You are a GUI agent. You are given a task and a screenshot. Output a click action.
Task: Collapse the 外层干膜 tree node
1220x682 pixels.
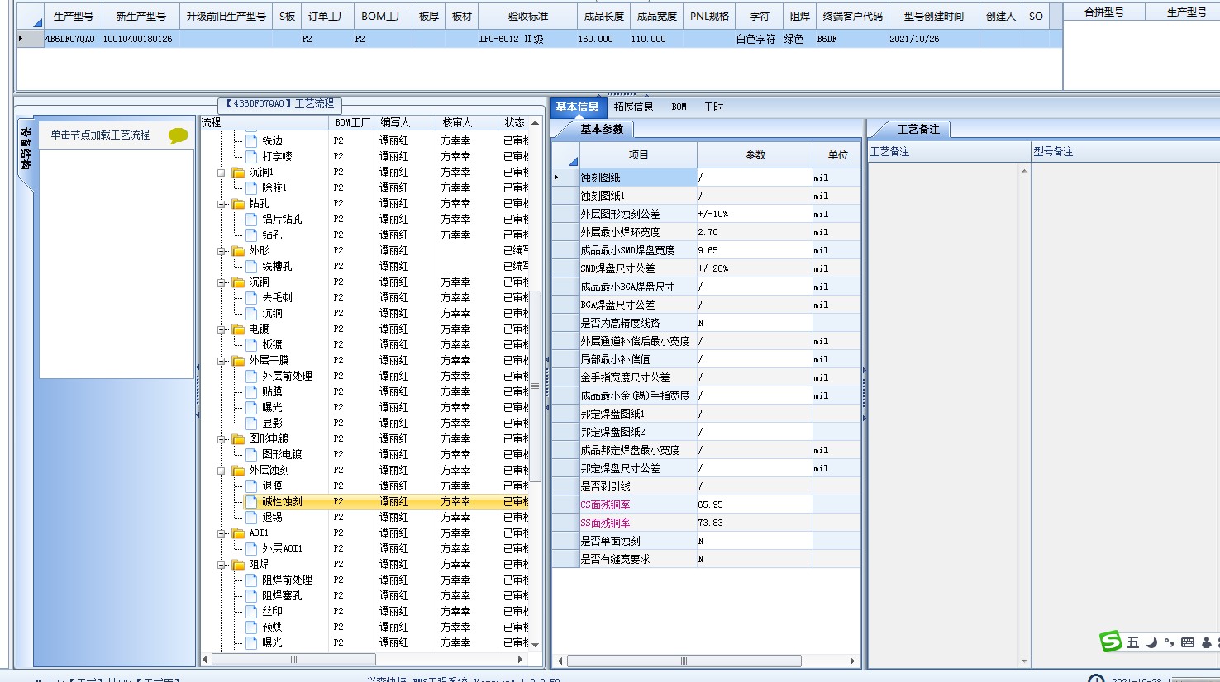(x=222, y=361)
